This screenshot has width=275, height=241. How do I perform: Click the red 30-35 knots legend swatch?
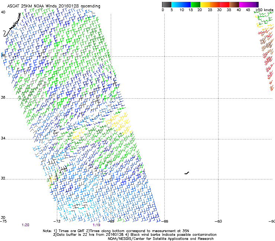click(x=224, y=4)
